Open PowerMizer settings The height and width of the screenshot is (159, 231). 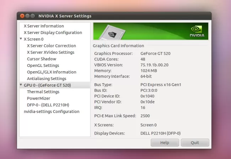(38, 98)
